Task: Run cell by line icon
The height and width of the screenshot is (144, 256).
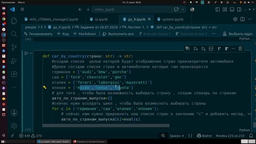Action: pos(188,48)
